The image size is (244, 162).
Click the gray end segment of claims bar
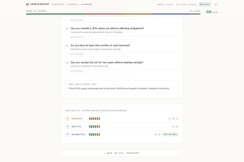(x=196, y=14)
